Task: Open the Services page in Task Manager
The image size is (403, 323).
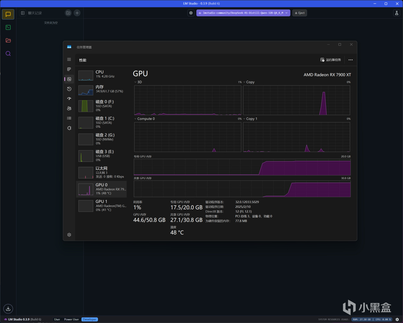Action: (x=69, y=128)
